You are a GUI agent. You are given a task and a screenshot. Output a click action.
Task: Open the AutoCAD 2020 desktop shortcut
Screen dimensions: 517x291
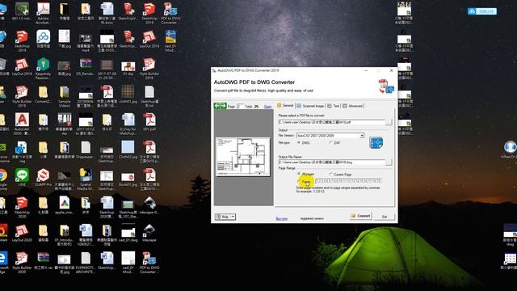tap(22, 124)
